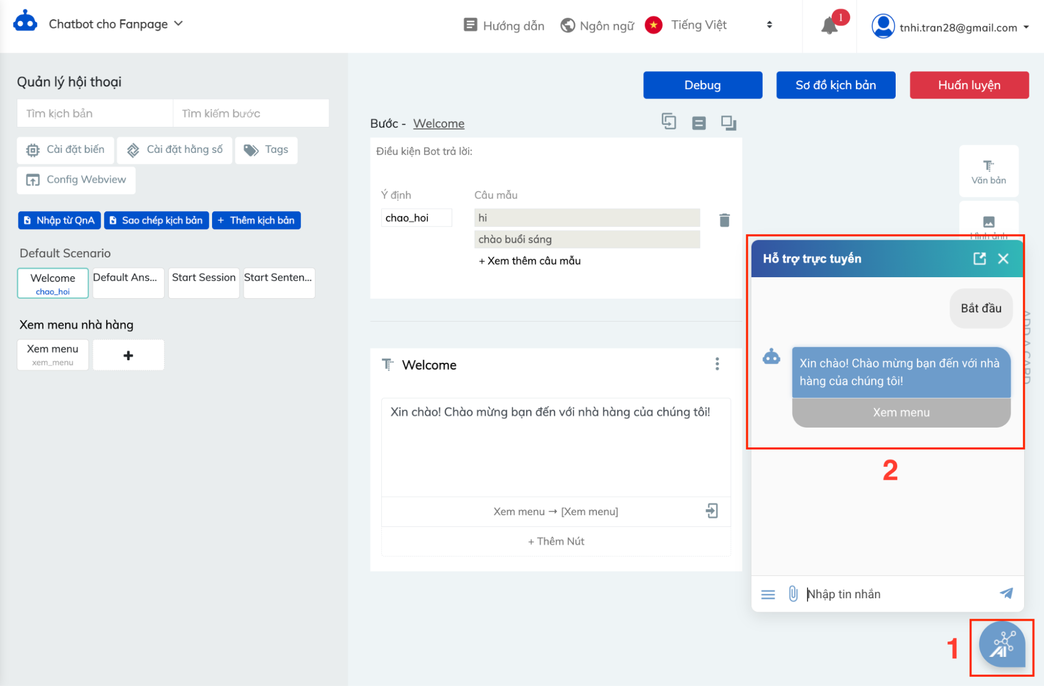Add Văn bản text card

[x=988, y=172]
